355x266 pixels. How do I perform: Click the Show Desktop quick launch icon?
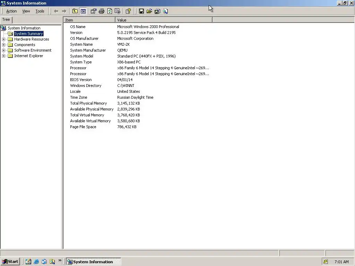(x=28, y=261)
